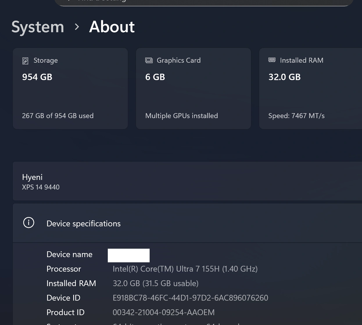Viewport: 362px width, 325px height.
Task: Click the 32.0 GB (31.5 GB usable) value
Action: click(155, 284)
